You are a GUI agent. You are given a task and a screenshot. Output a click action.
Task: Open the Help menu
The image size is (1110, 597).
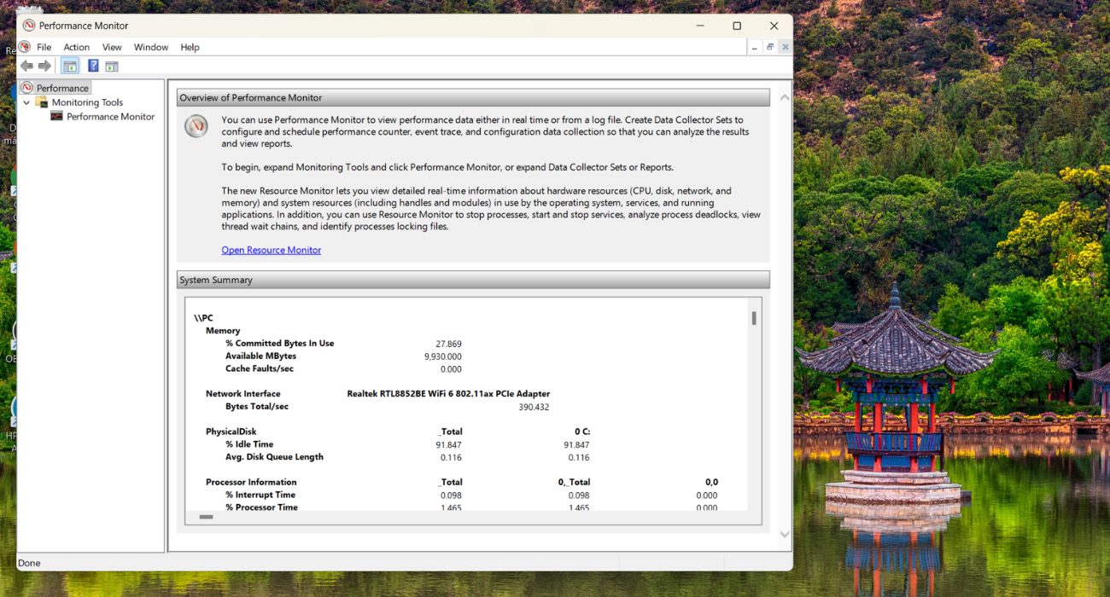coord(190,47)
